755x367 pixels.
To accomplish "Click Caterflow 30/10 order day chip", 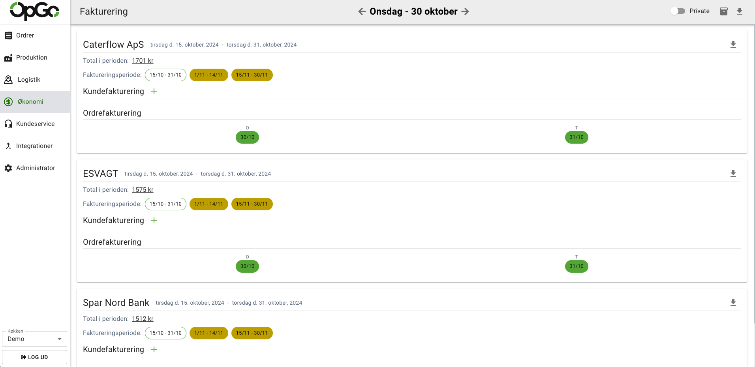I will coord(247,137).
